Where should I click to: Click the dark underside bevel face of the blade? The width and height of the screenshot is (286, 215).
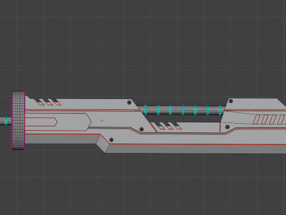(x=195, y=149)
